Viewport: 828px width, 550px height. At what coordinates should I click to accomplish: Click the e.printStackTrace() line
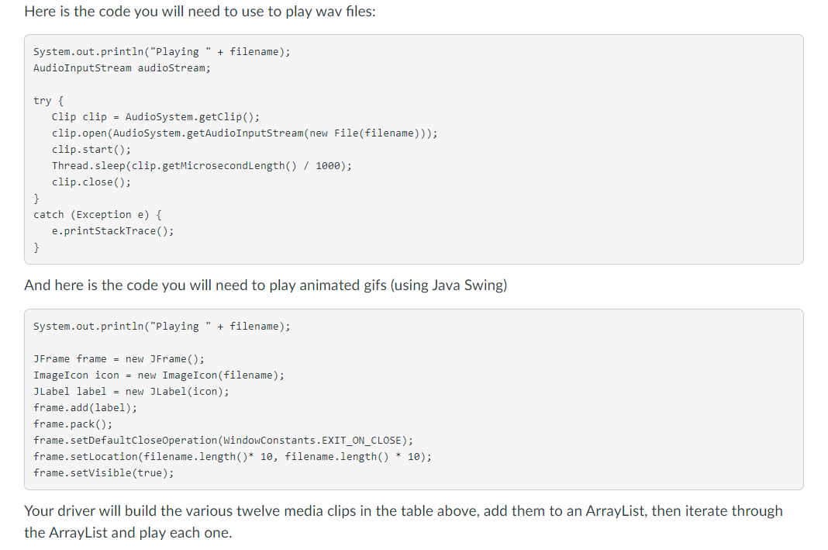113,231
